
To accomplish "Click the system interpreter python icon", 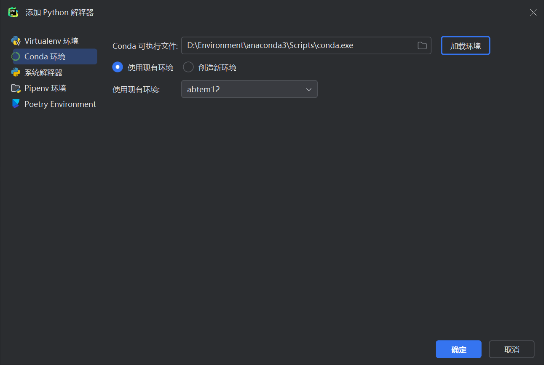I will click(x=16, y=72).
